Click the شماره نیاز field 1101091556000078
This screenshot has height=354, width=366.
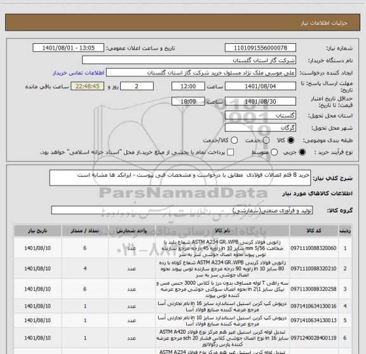[261, 48]
